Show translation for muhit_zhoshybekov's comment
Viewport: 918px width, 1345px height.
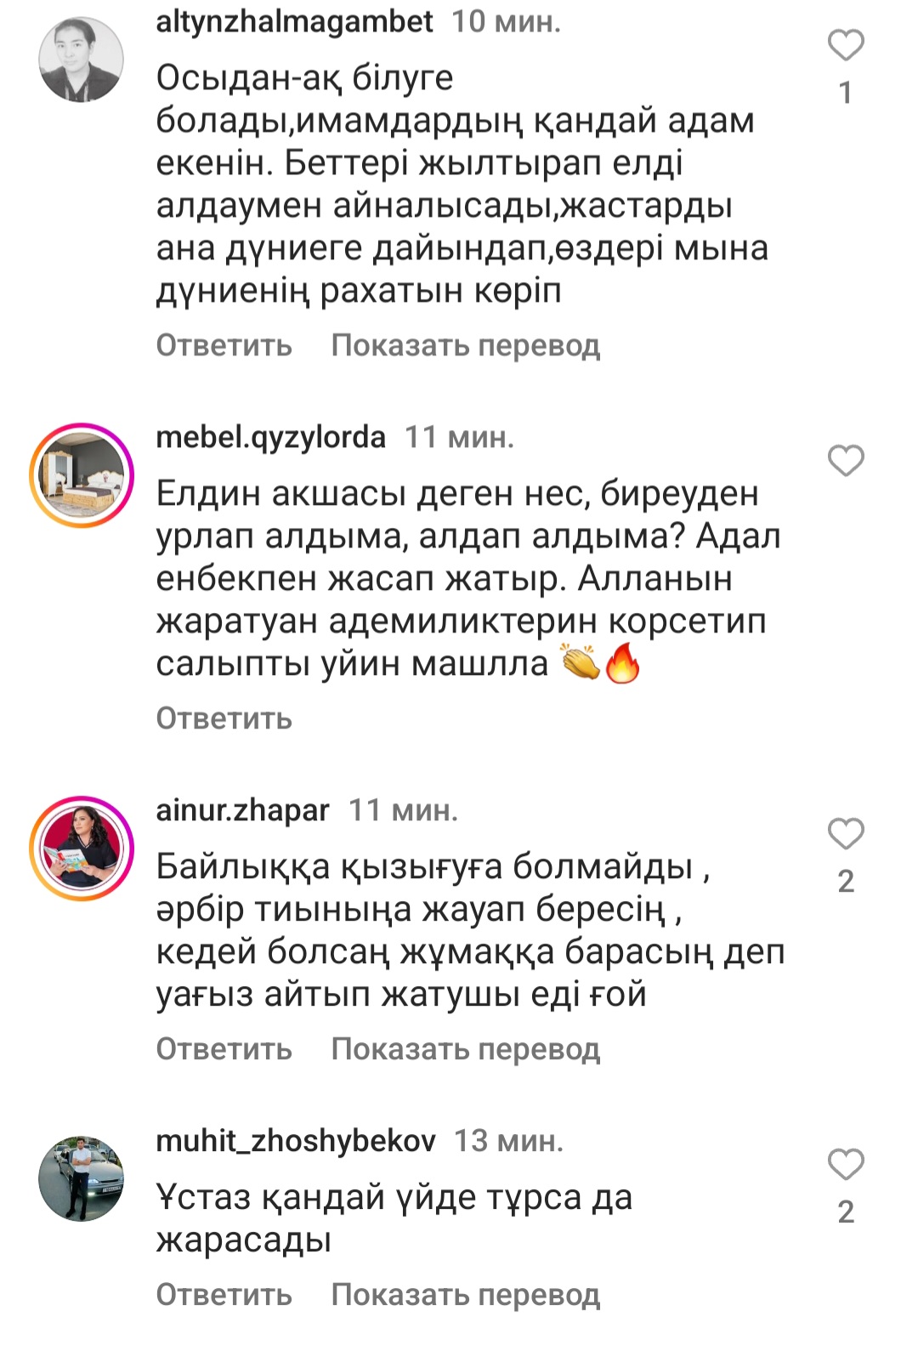point(466,1295)
